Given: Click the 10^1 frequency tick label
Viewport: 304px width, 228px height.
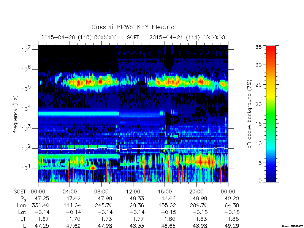Looking at the screenshot, I should pos(27,168).
